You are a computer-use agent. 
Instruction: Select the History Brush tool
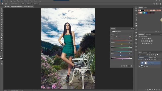[2, 31]
